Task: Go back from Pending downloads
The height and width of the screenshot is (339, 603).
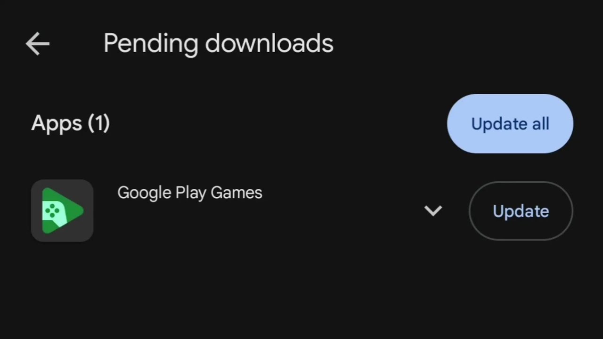Action: [x=38, y=44]
